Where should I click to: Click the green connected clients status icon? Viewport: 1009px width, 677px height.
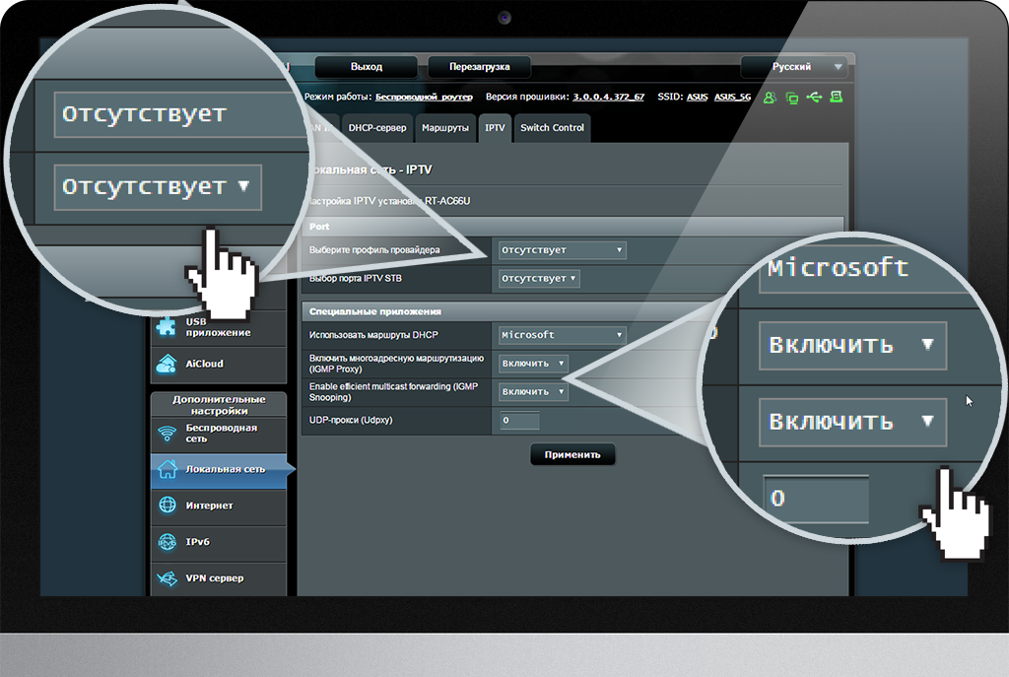pos(770,98)
